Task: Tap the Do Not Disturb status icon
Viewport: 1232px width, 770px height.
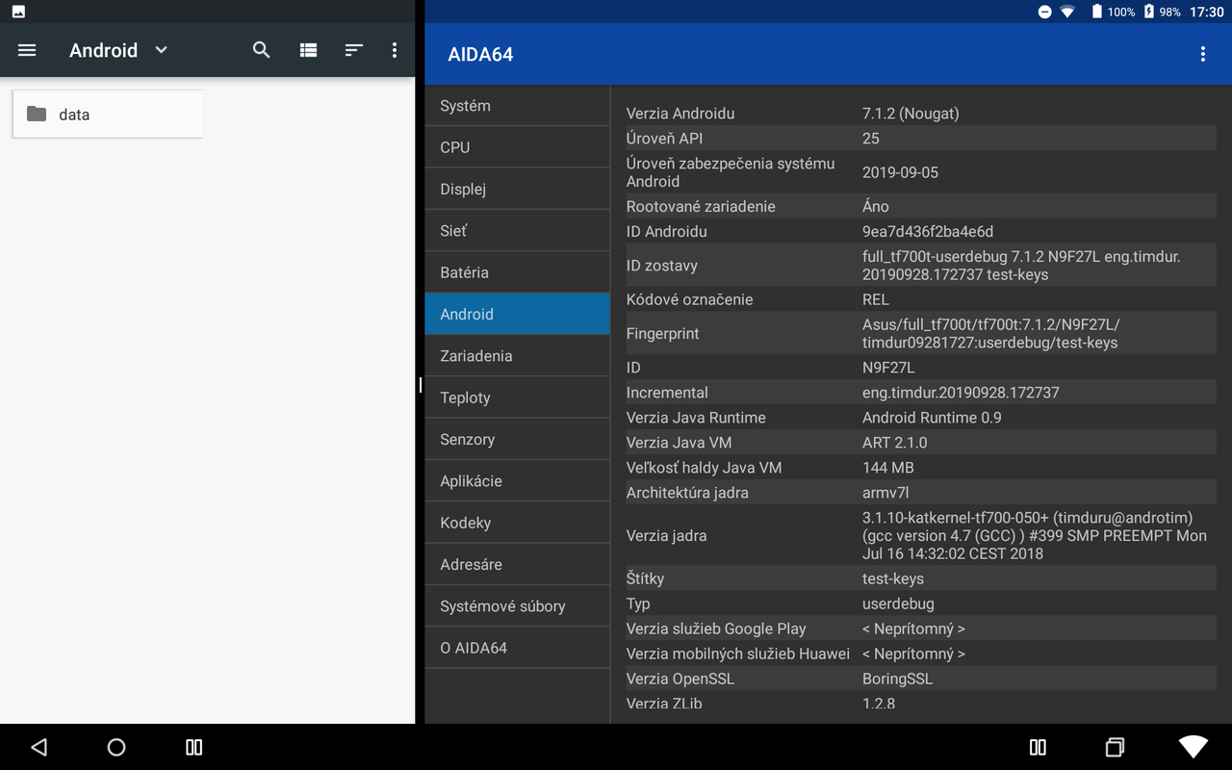Action: click(1044, 12)
